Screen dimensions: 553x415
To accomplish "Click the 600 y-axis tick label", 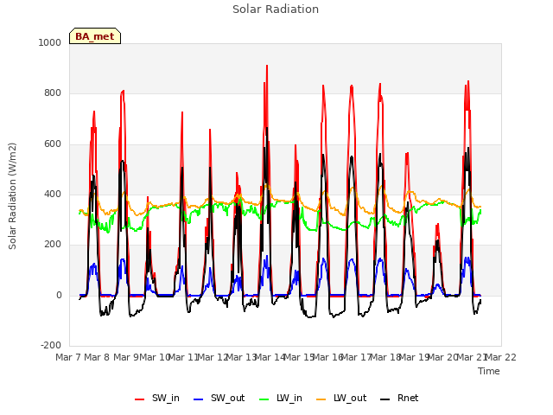I will [x=53, y=144].
